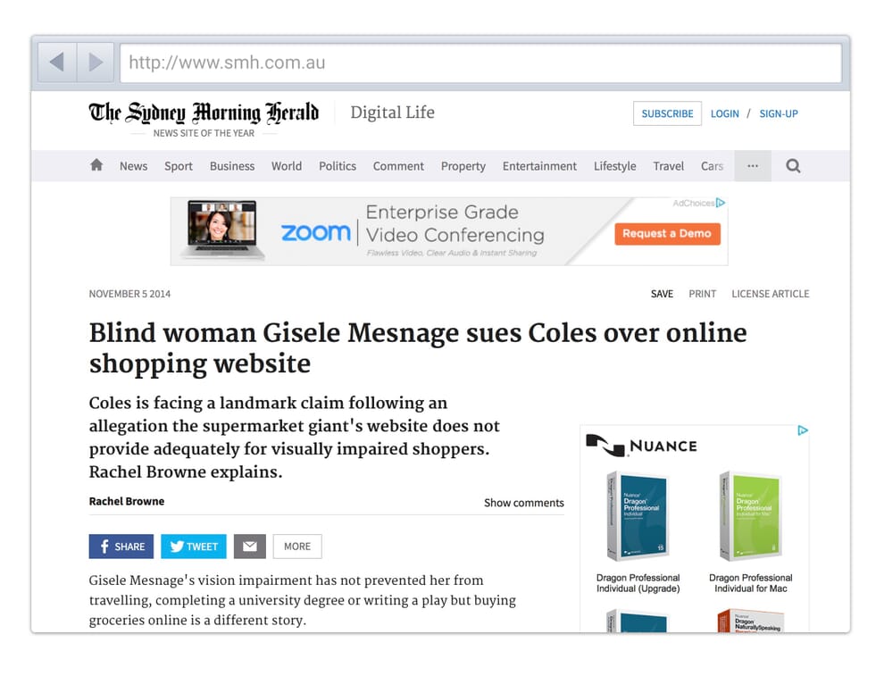Viewport: 884px width, 676px height.
Task: Click the AdChoices icon on Nuance ad
Action: (803, 430)
